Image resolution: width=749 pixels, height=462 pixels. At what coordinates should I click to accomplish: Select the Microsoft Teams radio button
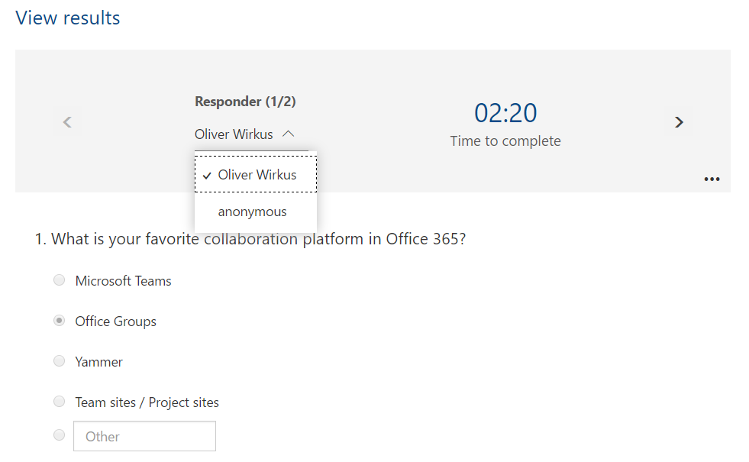click(60, 280)
